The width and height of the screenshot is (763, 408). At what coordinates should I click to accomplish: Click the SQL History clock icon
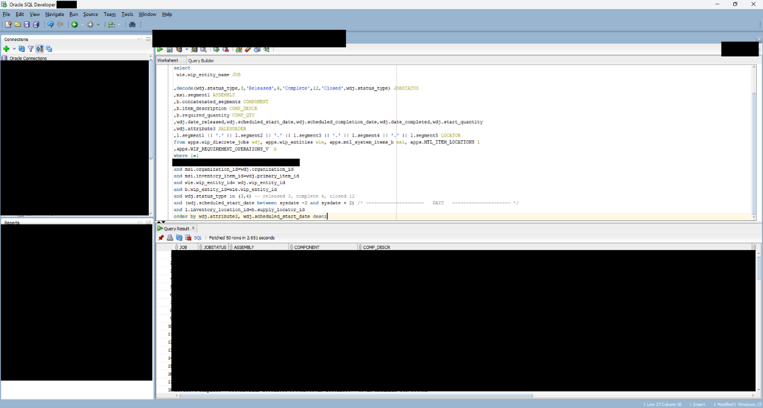point(257,50)
